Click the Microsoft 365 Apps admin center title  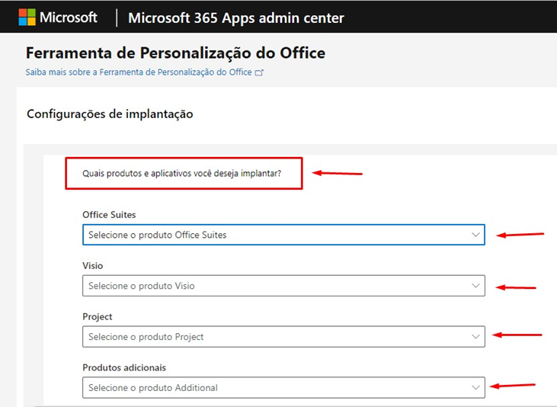236,18
